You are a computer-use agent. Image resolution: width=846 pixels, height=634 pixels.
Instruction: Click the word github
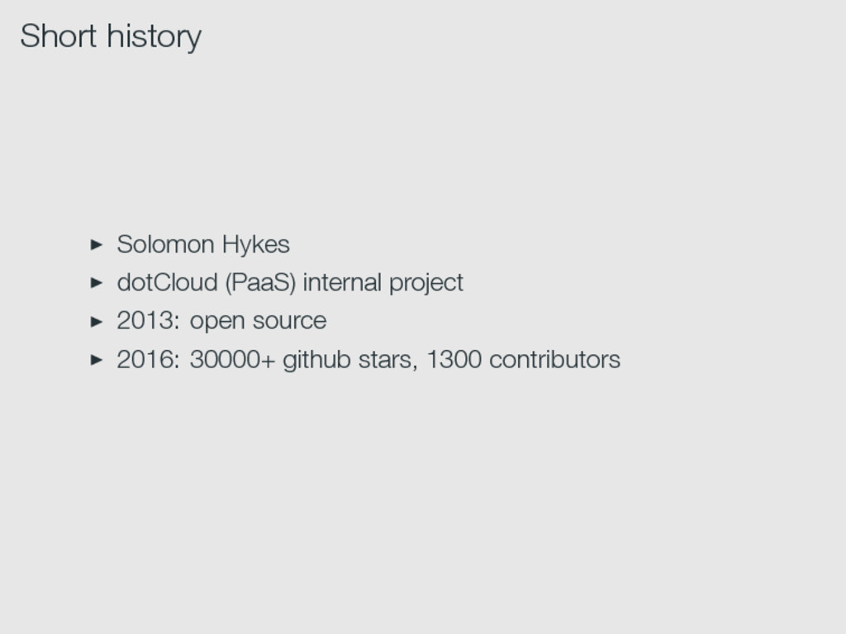(316, 360)
